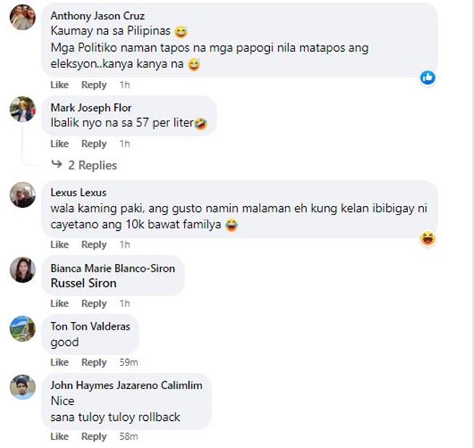
Task: View haha reaction on Lexus comment
Action: [x=428, y=239]
